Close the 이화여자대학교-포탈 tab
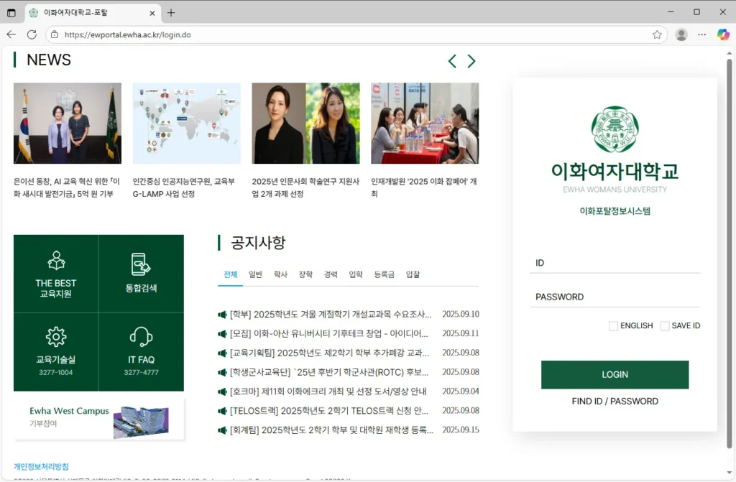The height and width of the screenshot is (482, 736). pos(152,13)
